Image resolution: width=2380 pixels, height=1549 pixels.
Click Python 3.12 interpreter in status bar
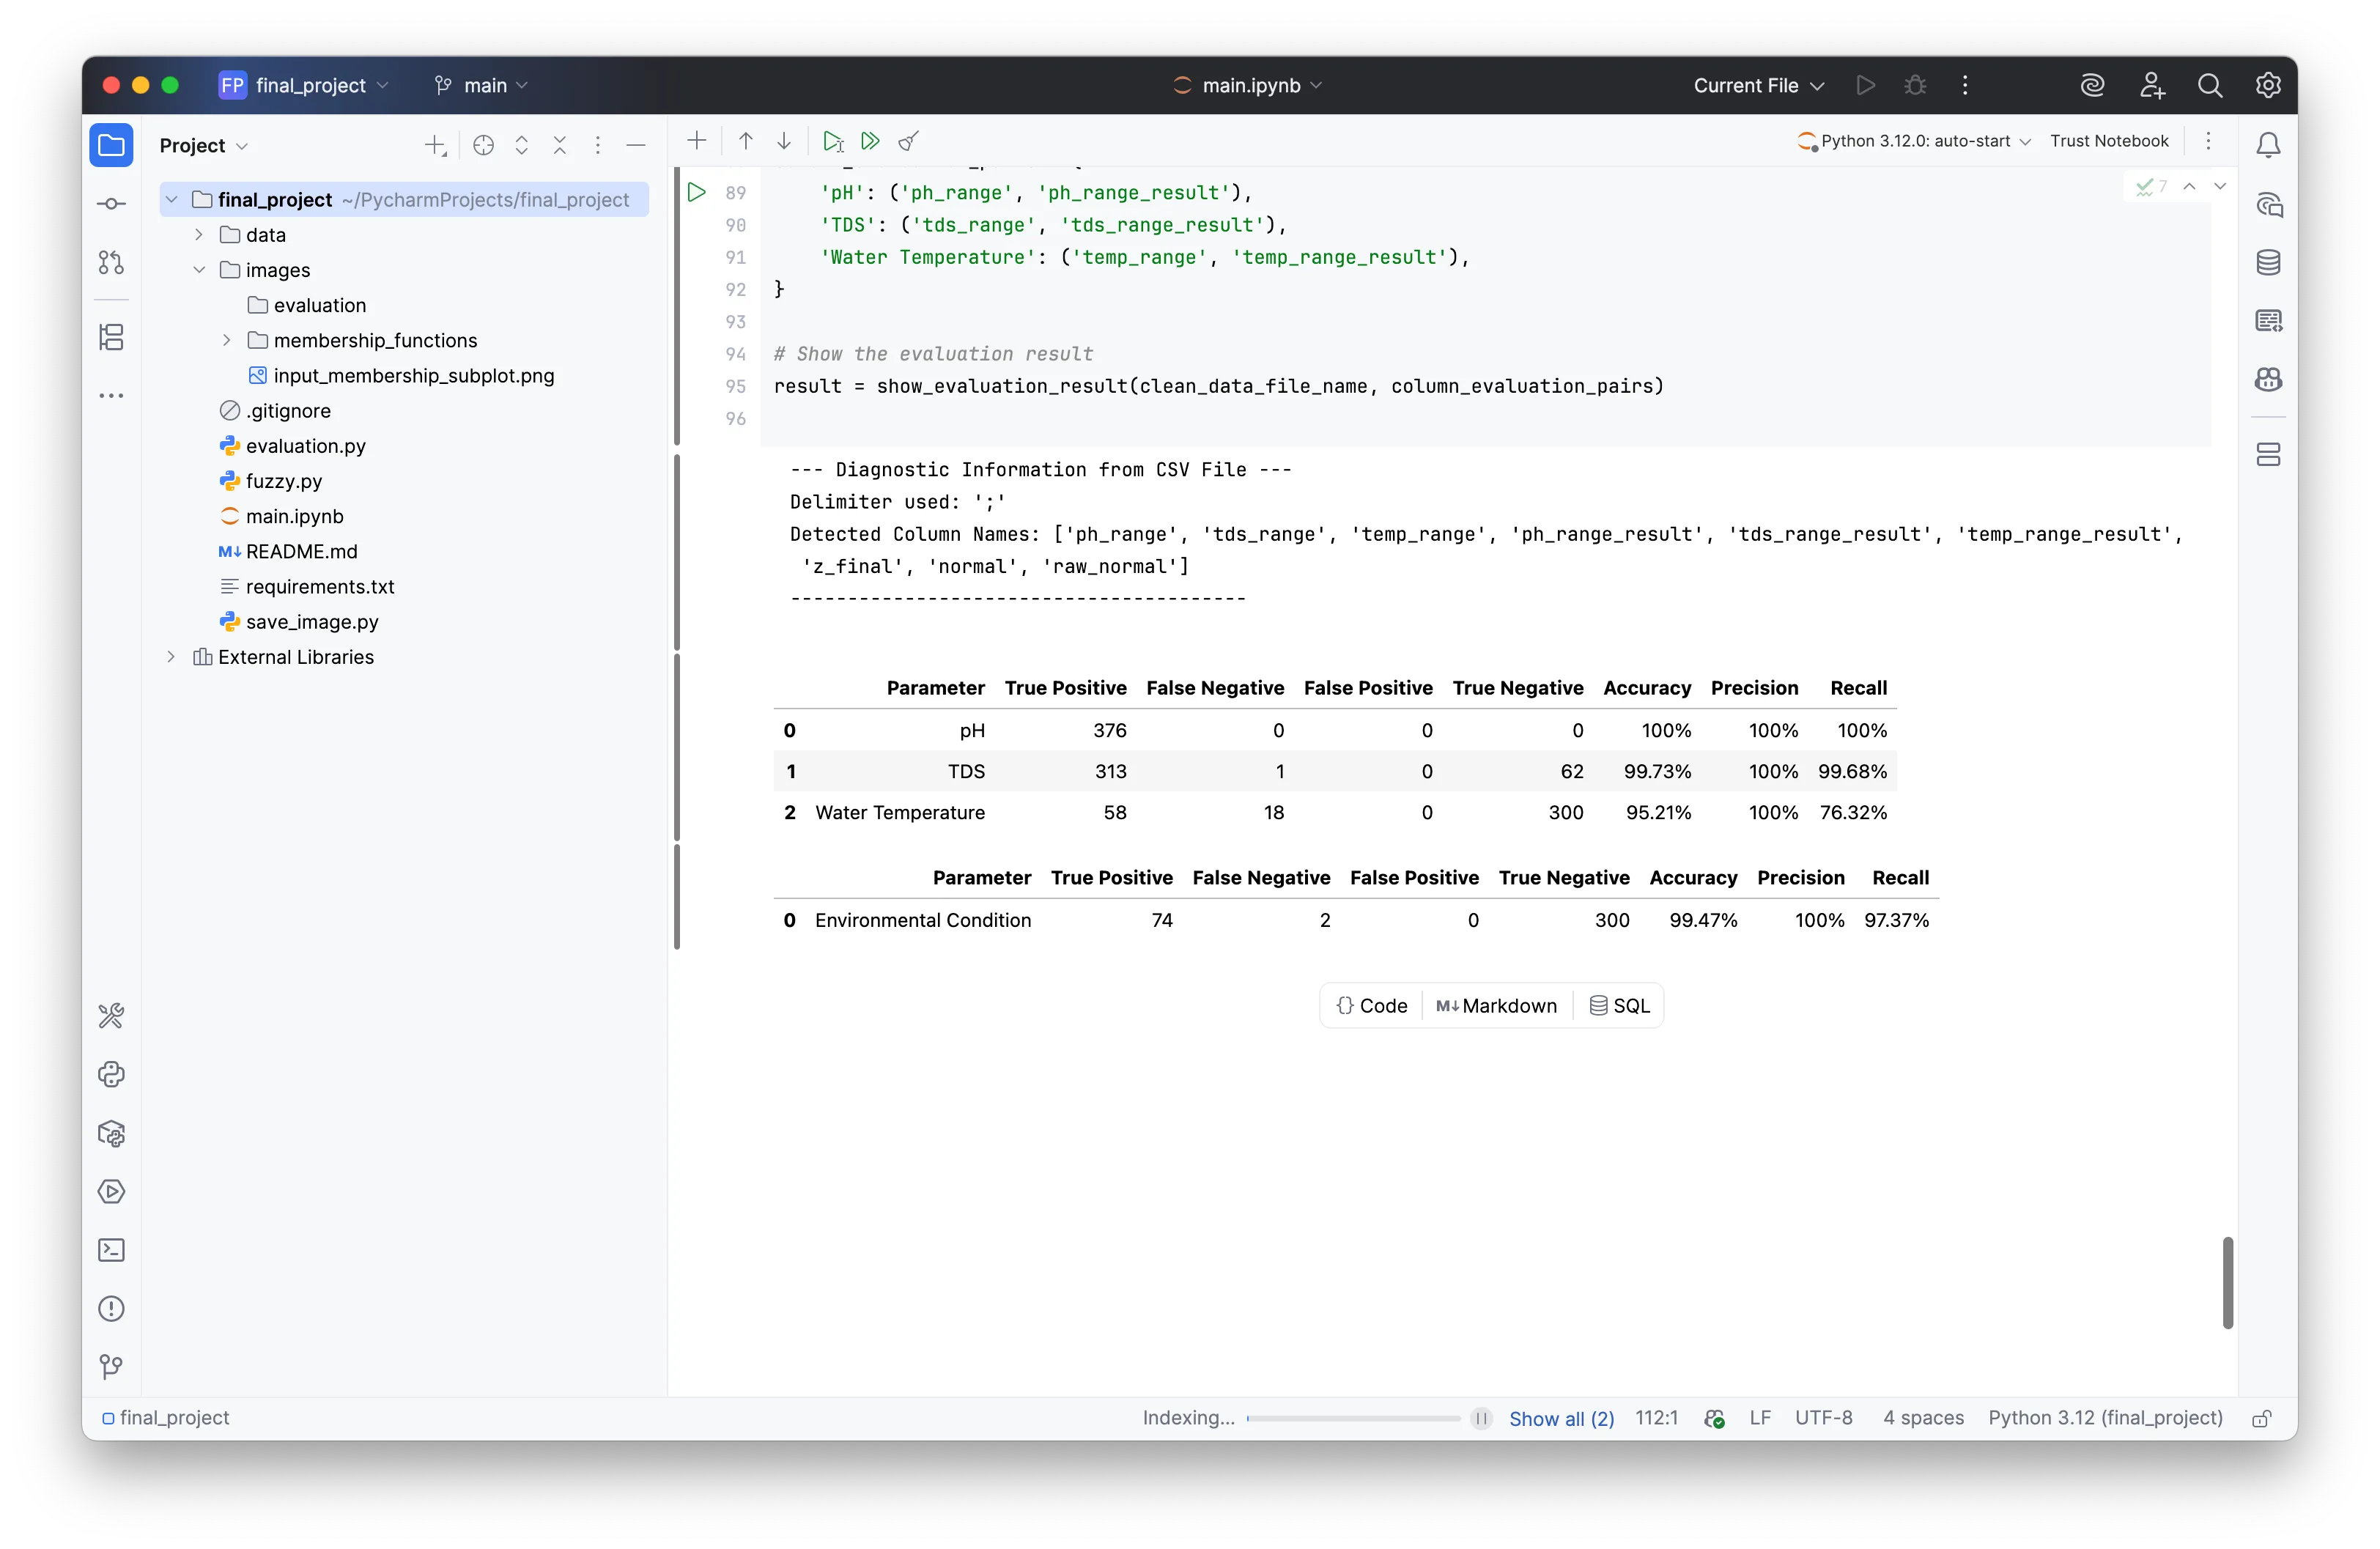click(x=2105, y=1418)
